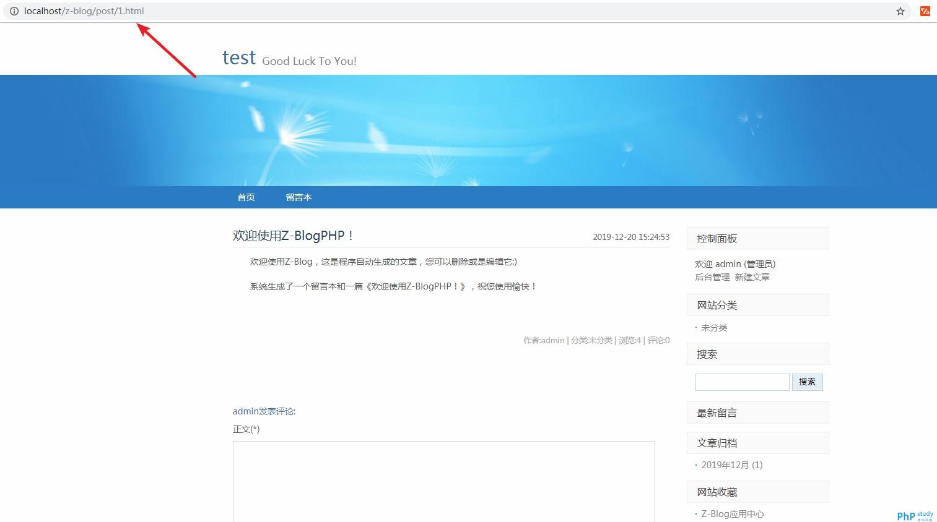The height and width of the screenshot is (522, 937).
Task: Click the sidebar search text box
Action: (x=742, y=382)
